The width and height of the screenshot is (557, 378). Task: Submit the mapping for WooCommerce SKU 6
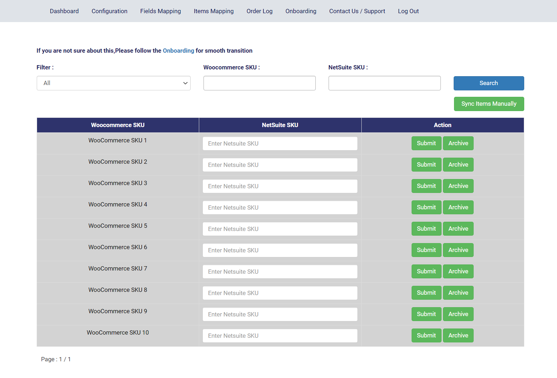pyautogui.click(x=426, y=250)
